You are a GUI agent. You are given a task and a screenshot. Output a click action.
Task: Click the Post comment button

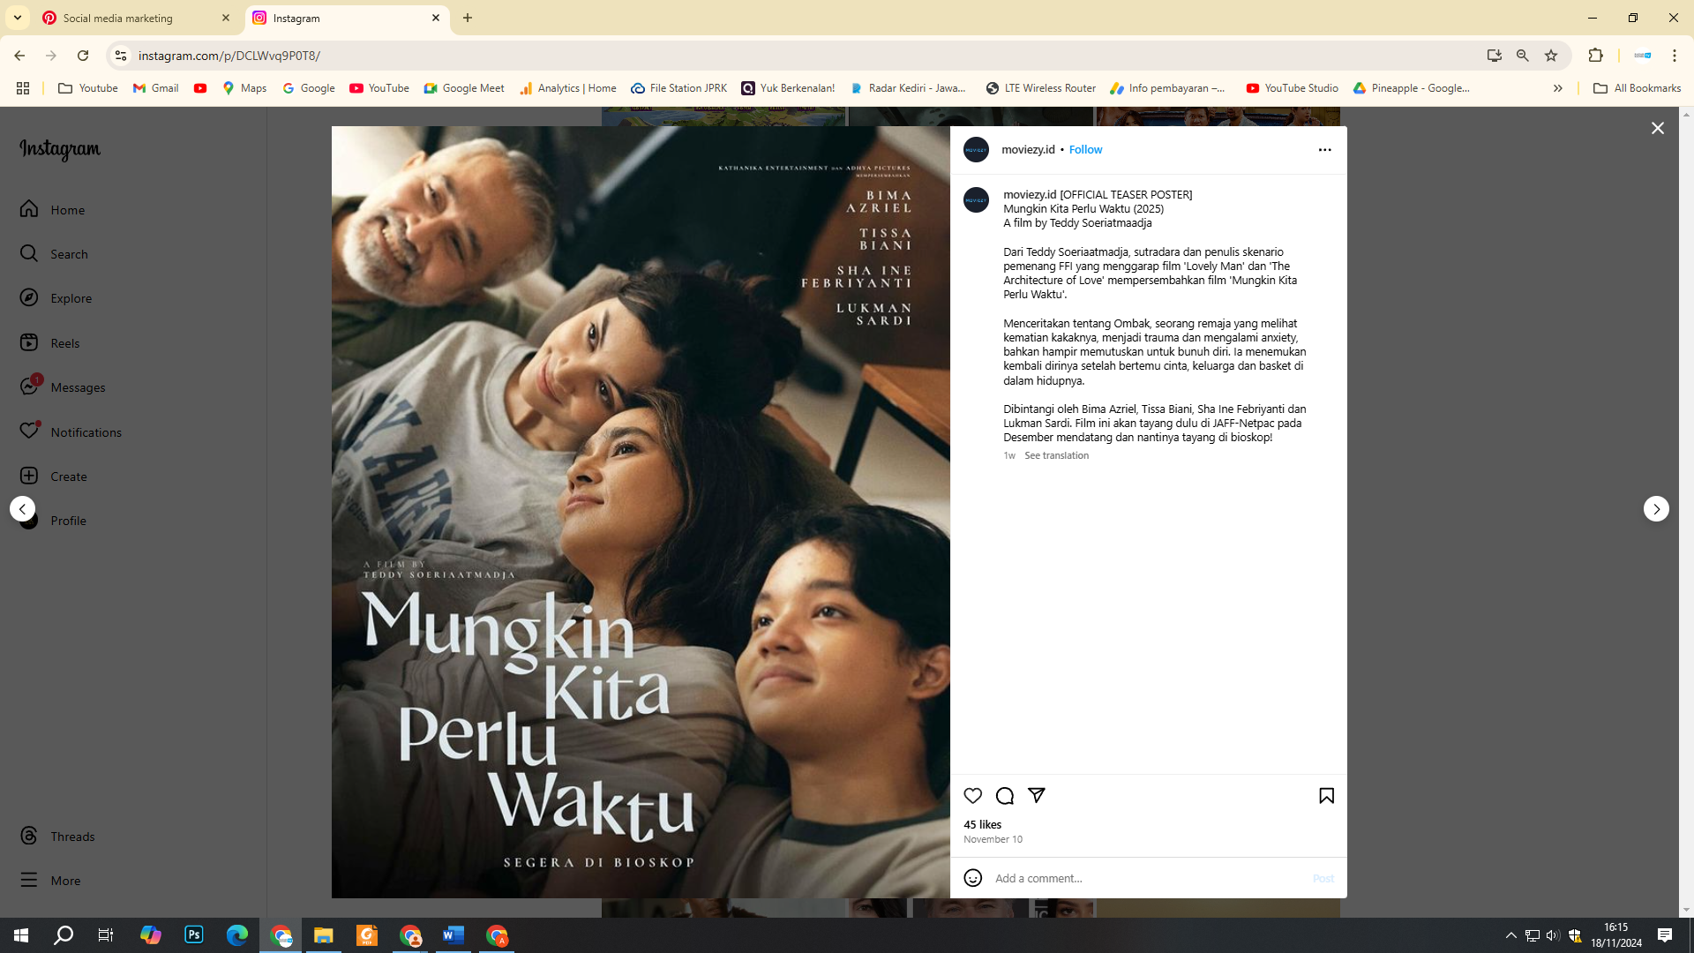click(x=1323, y=879)
